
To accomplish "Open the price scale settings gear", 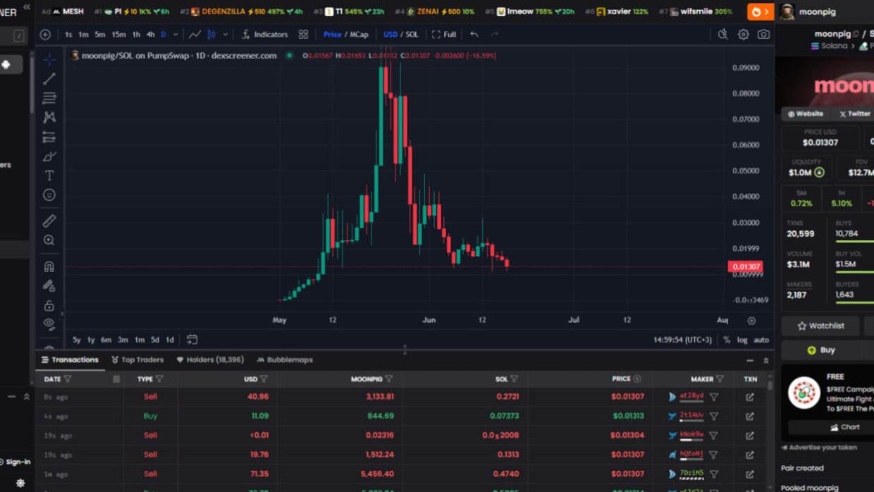I will click(751, 321).
